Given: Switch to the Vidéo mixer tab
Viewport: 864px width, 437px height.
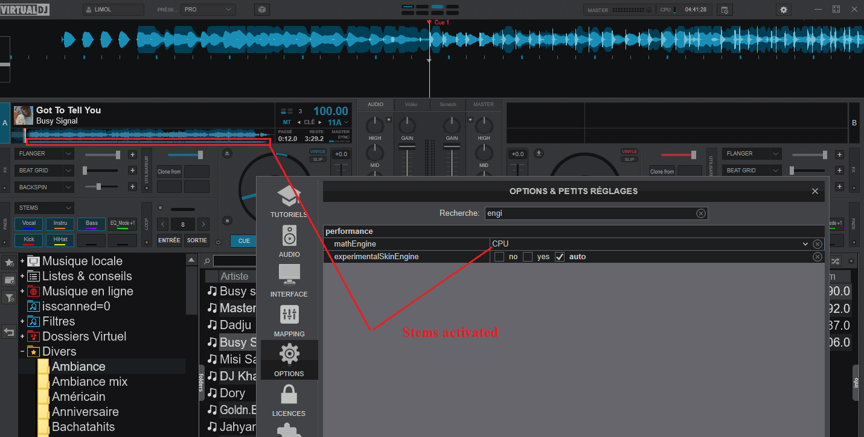Looking at the screenshot, I should [411, 104].
